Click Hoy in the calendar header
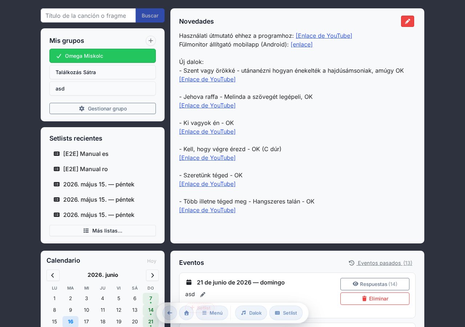 pos(152,261)
